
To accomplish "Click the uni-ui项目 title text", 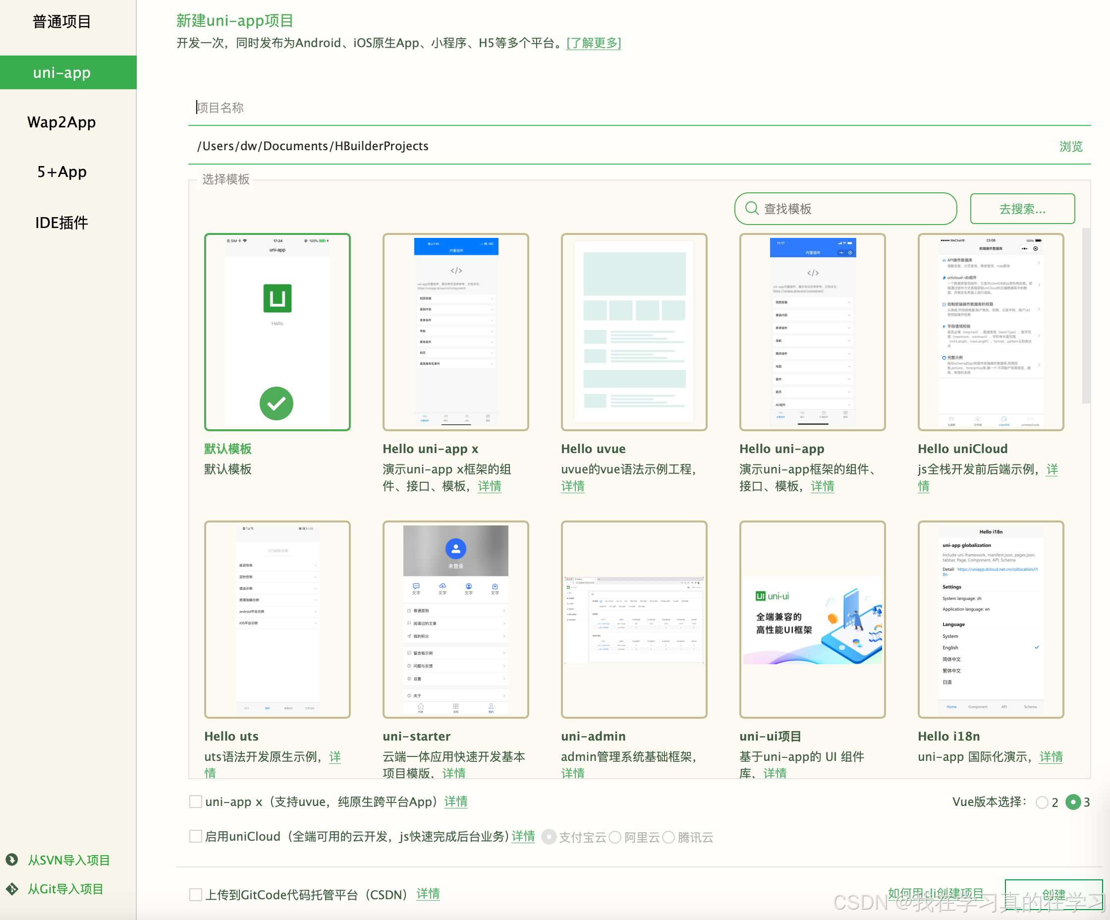I will tap(770, 736).
